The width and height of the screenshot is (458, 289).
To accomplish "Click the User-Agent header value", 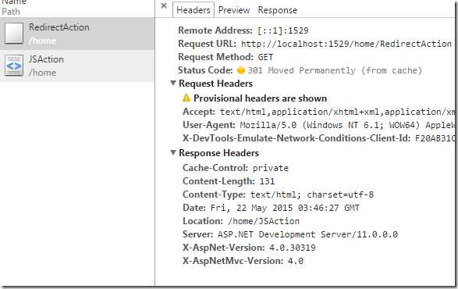I will click(347, 125).
